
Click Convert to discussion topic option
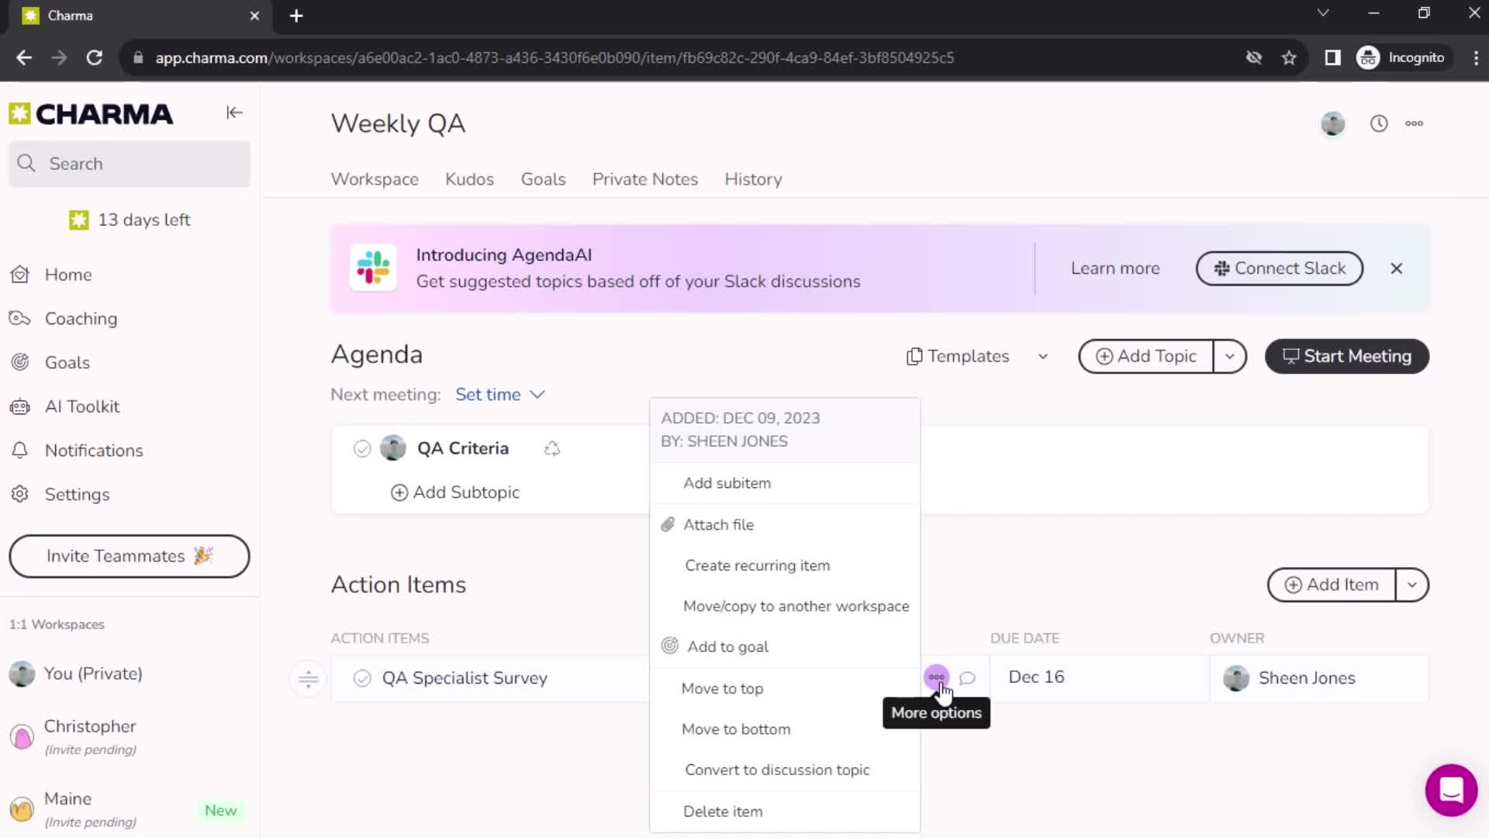[776, 770]
